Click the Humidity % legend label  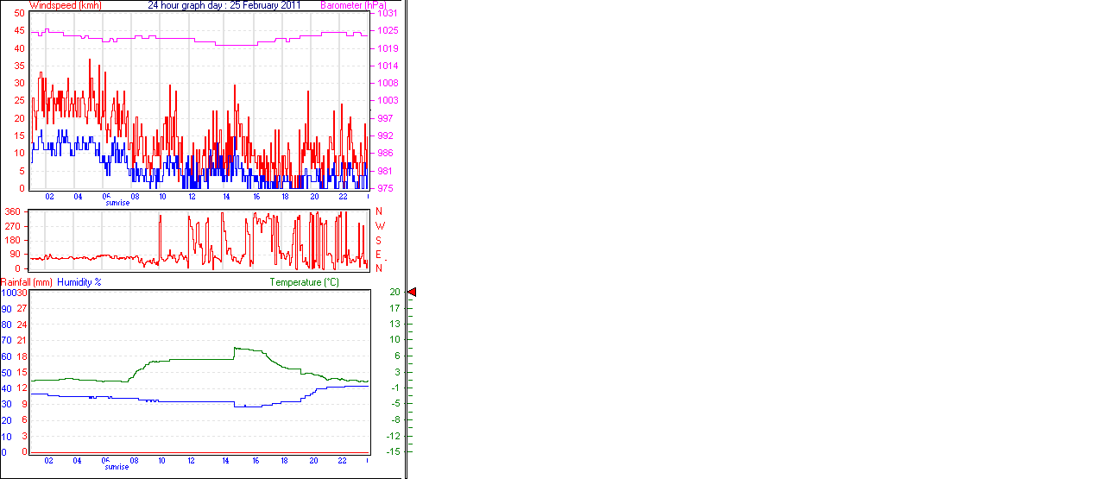click(79, 282)
